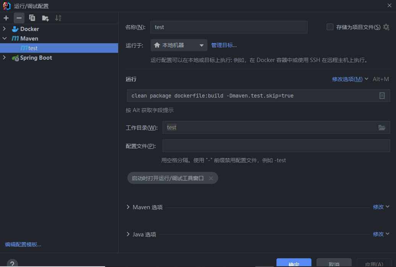This screenshot has height=267, width=396.
Task: Add a new run configuration
Action: (6, 18)
